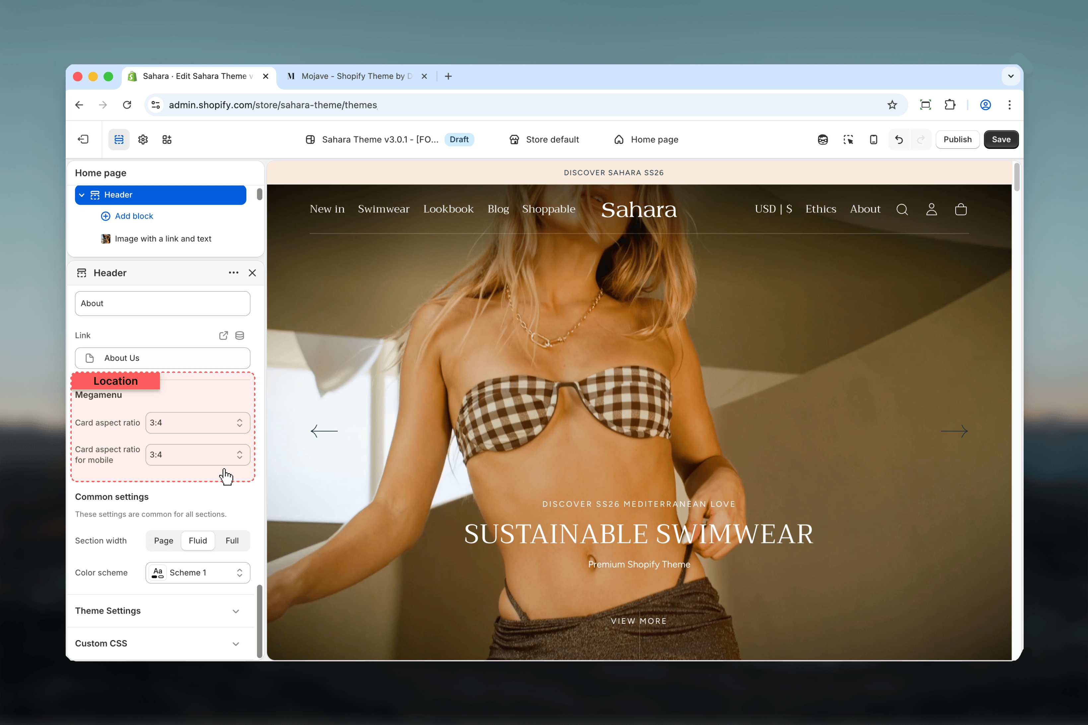Bookmark this page with the star icon

(892, 105)
